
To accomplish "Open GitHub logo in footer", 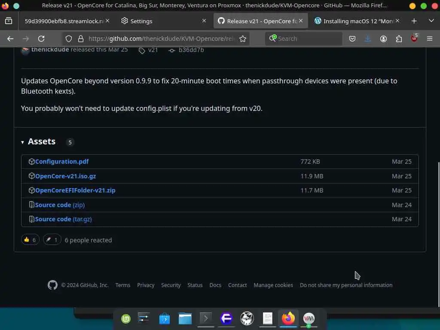I will 52,285.
